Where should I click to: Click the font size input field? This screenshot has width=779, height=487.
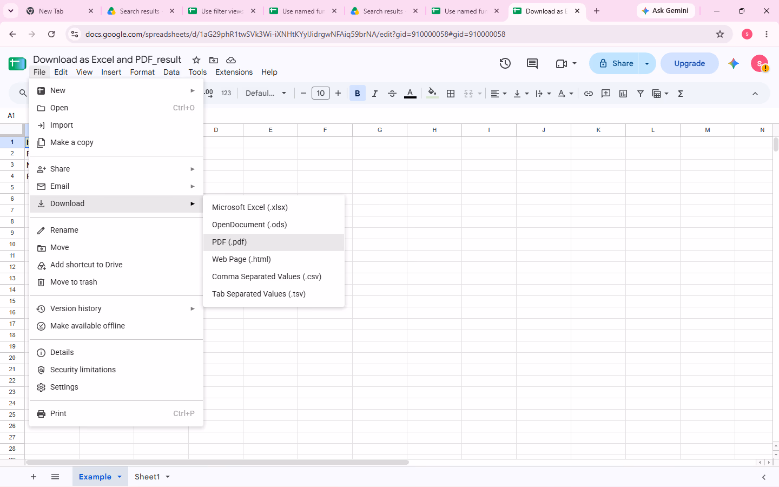click(321, 93)
